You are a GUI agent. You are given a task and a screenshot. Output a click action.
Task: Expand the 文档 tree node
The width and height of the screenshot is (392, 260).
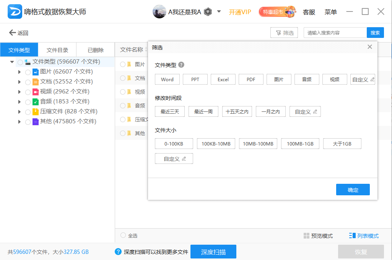click(x=19, y=82)
